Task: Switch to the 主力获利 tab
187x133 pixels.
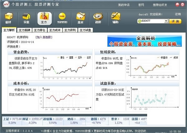Action: [x=70, y=30]
